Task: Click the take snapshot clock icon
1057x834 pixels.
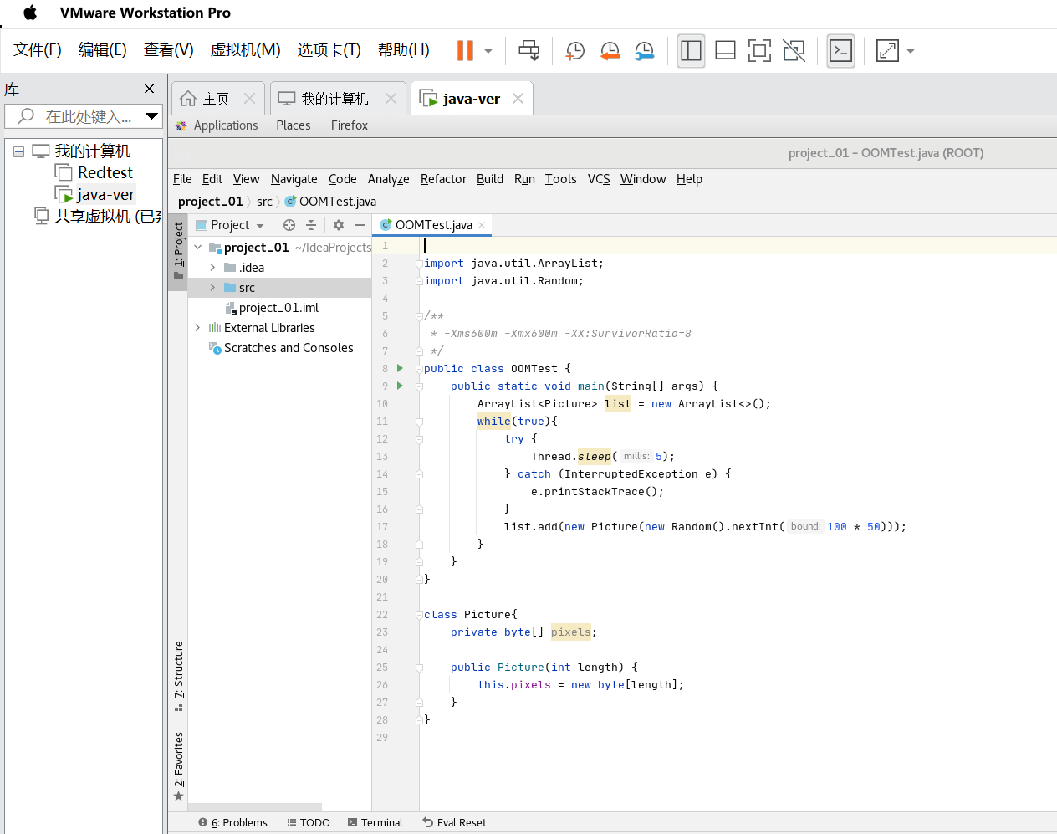Action: point(574,51)
